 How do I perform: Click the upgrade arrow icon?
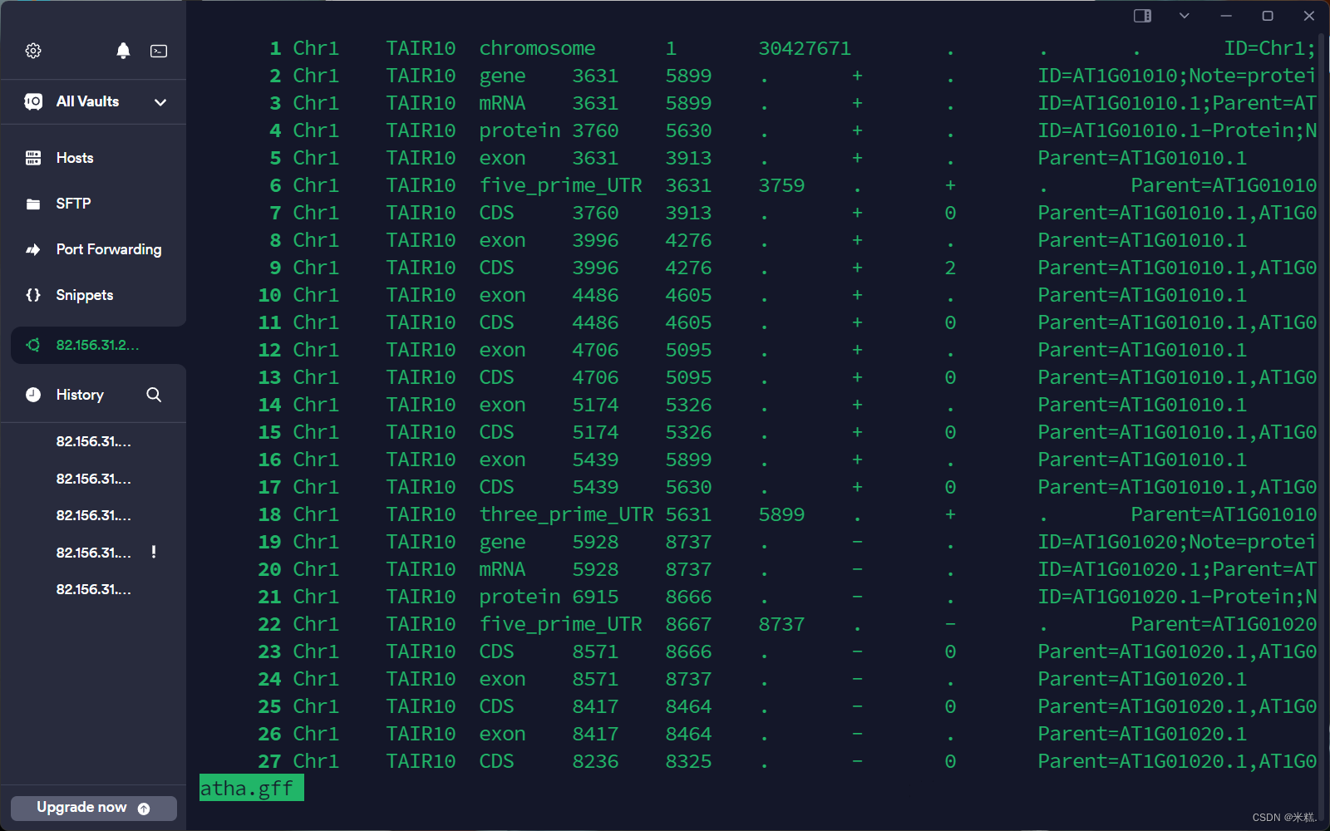tap(144, 809)
